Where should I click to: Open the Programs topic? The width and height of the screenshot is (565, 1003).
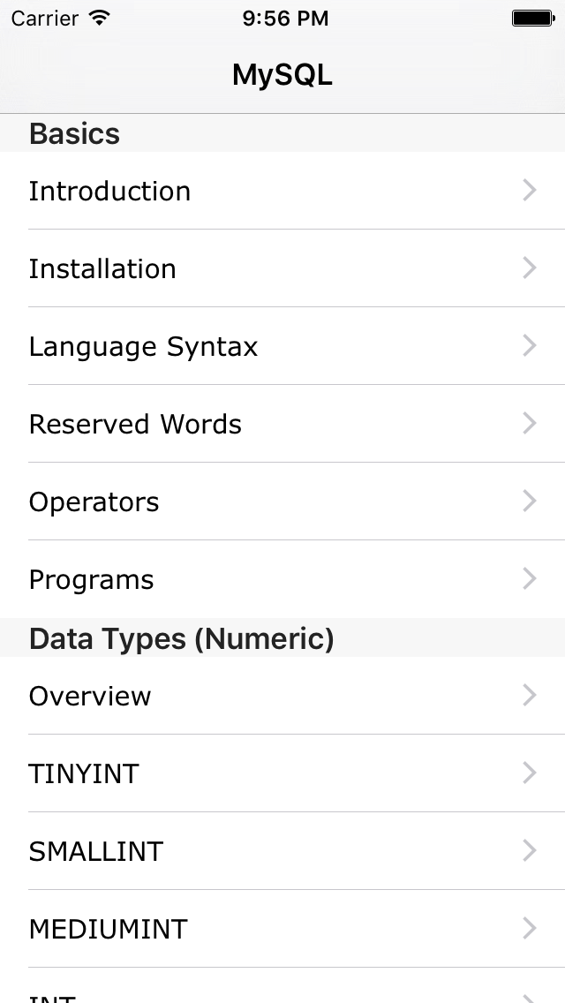[x=91, y=579]
